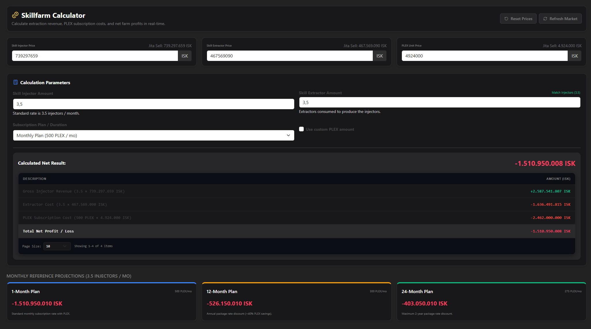The height and width of the screenshot is (329, 591).
Task: Focus the Skill Extractor Amount input
Action: (440, 102)
